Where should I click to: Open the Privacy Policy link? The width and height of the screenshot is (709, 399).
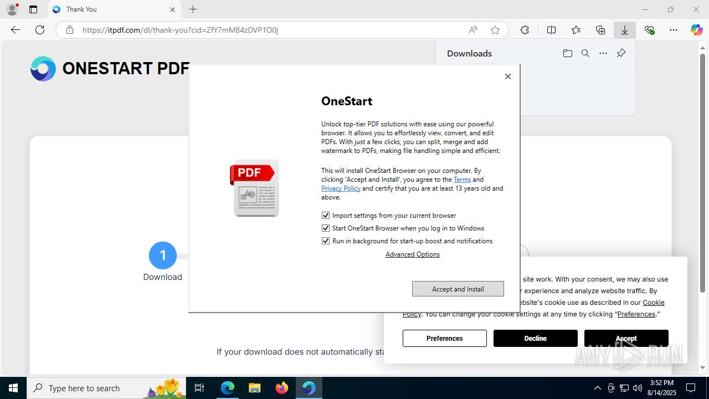(x=341, y=188)
